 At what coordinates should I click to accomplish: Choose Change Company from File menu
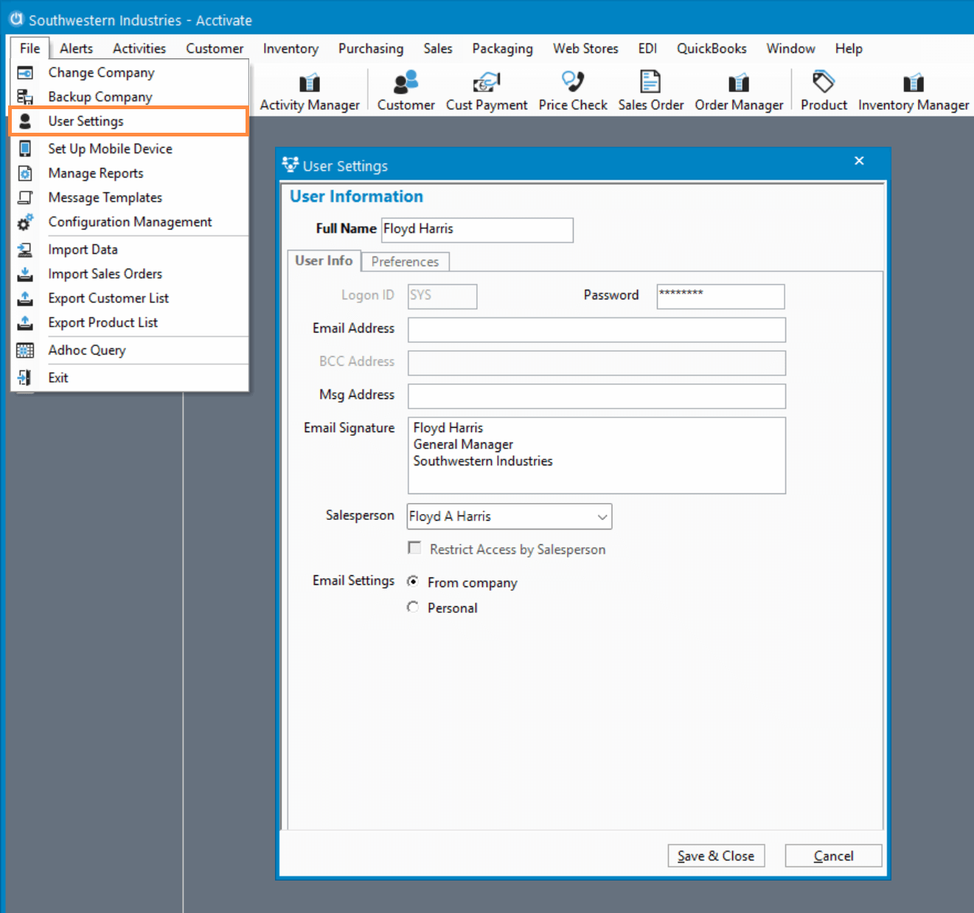click(x=130, y=73)
